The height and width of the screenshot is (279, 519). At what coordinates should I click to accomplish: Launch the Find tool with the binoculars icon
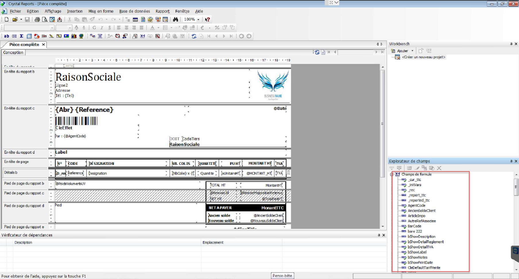click(x=176, y=19)
